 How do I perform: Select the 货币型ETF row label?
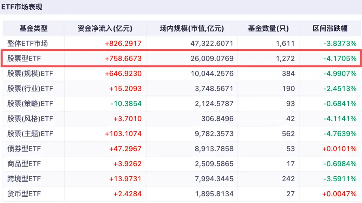24,194
